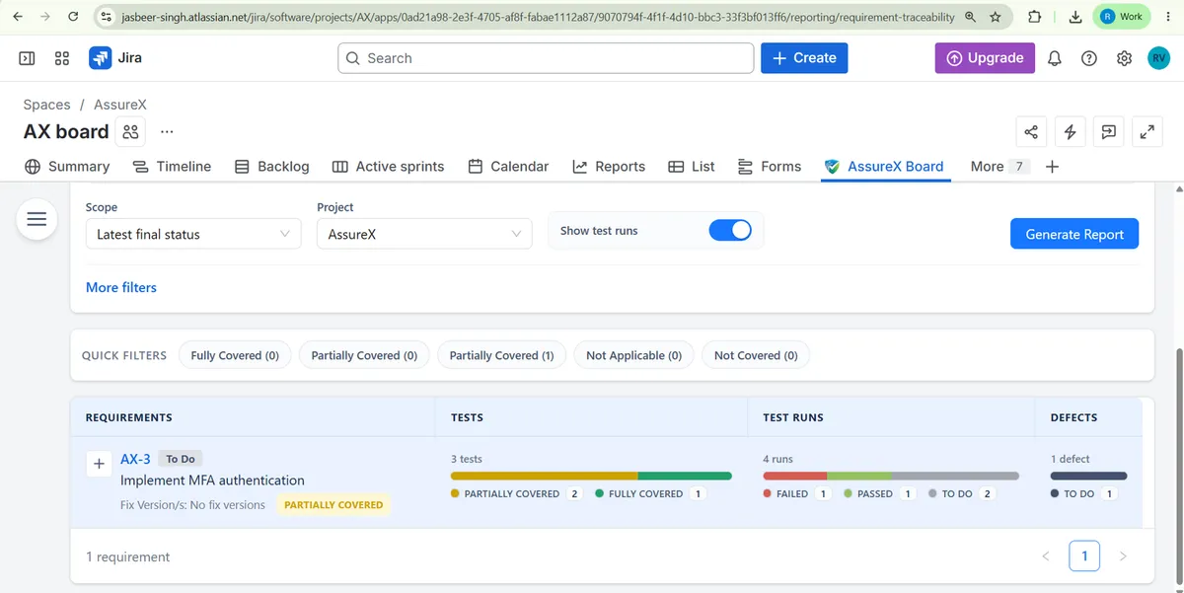
Task: Open the browser zoom magnifier icon
Action: tap(971, 17)
